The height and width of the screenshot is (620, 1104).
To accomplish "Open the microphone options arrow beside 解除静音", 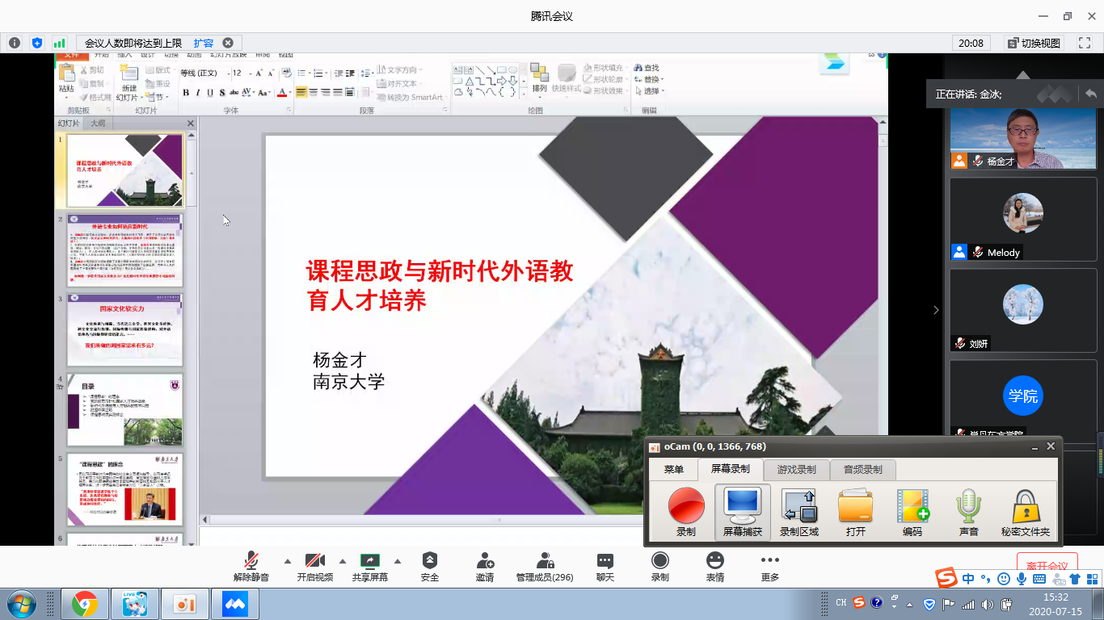I will (285, 559).
